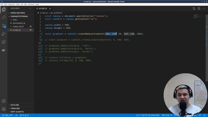This screenshot has width=208, height=117.
Task: Open the Terminal menu
Action: point(31,4)
